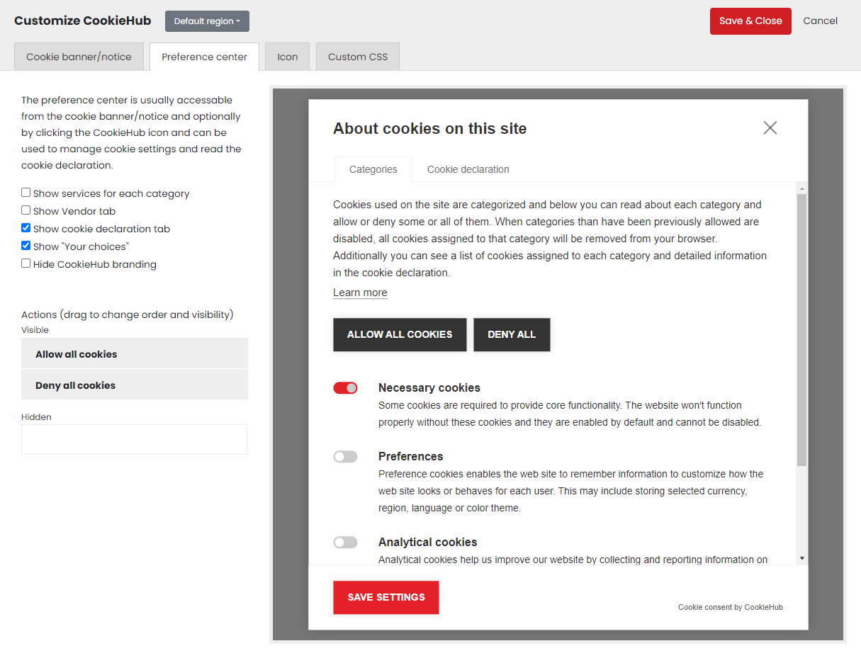861x658 pixels.
Task: Enable the Preferences cookies toggle
Action: 345,456
